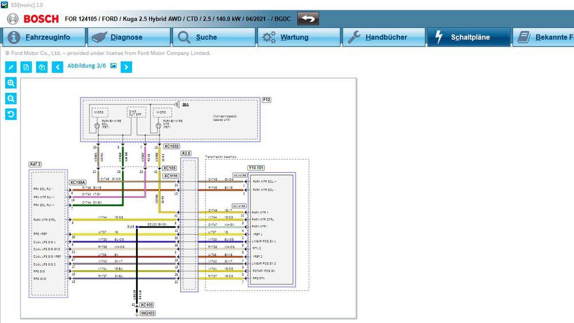Click the collapse/fullscreen arrows icon
Screen dimensions: 574x323
(11, 67)
